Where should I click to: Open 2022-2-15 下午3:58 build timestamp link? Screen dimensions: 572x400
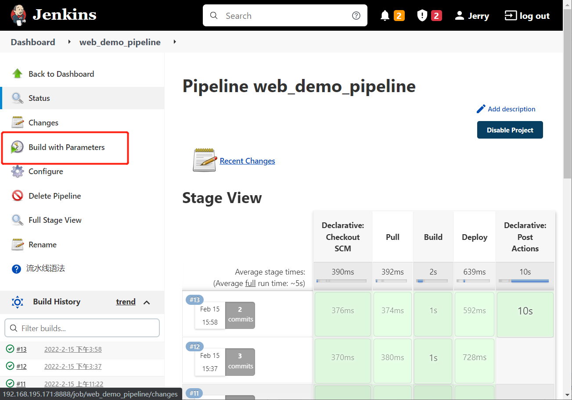pyautogui.click(x=73, y=349)
